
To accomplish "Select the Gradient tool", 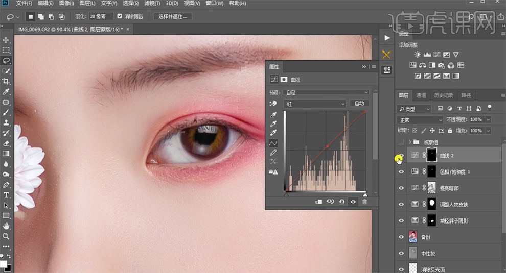I will click(x=6, y=154).
